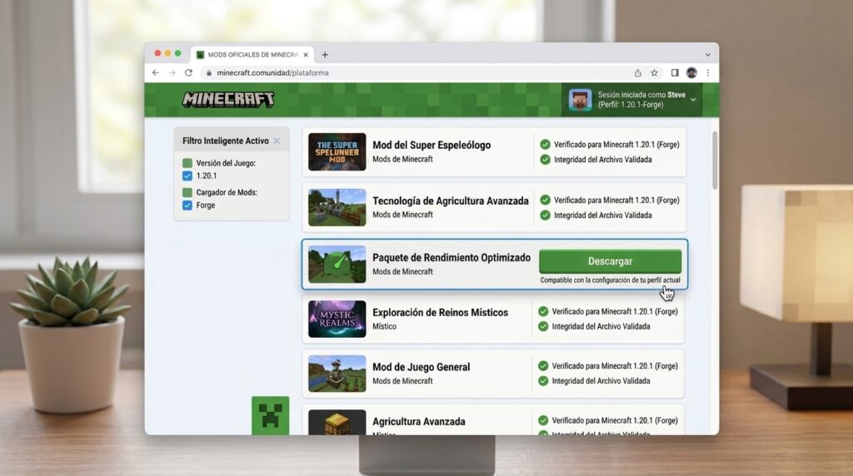The width and height of the screenshot is (853, 476).
Task: Open Tecnología de Agricultura Avanzada title
Action: tap(451, 201)
